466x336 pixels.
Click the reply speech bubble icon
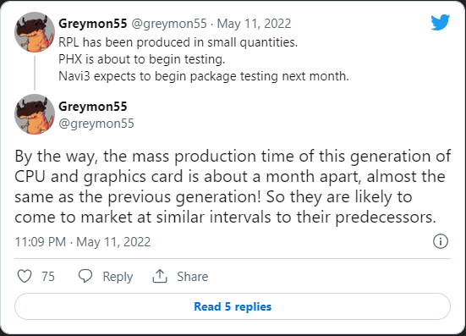click(85, 276)
